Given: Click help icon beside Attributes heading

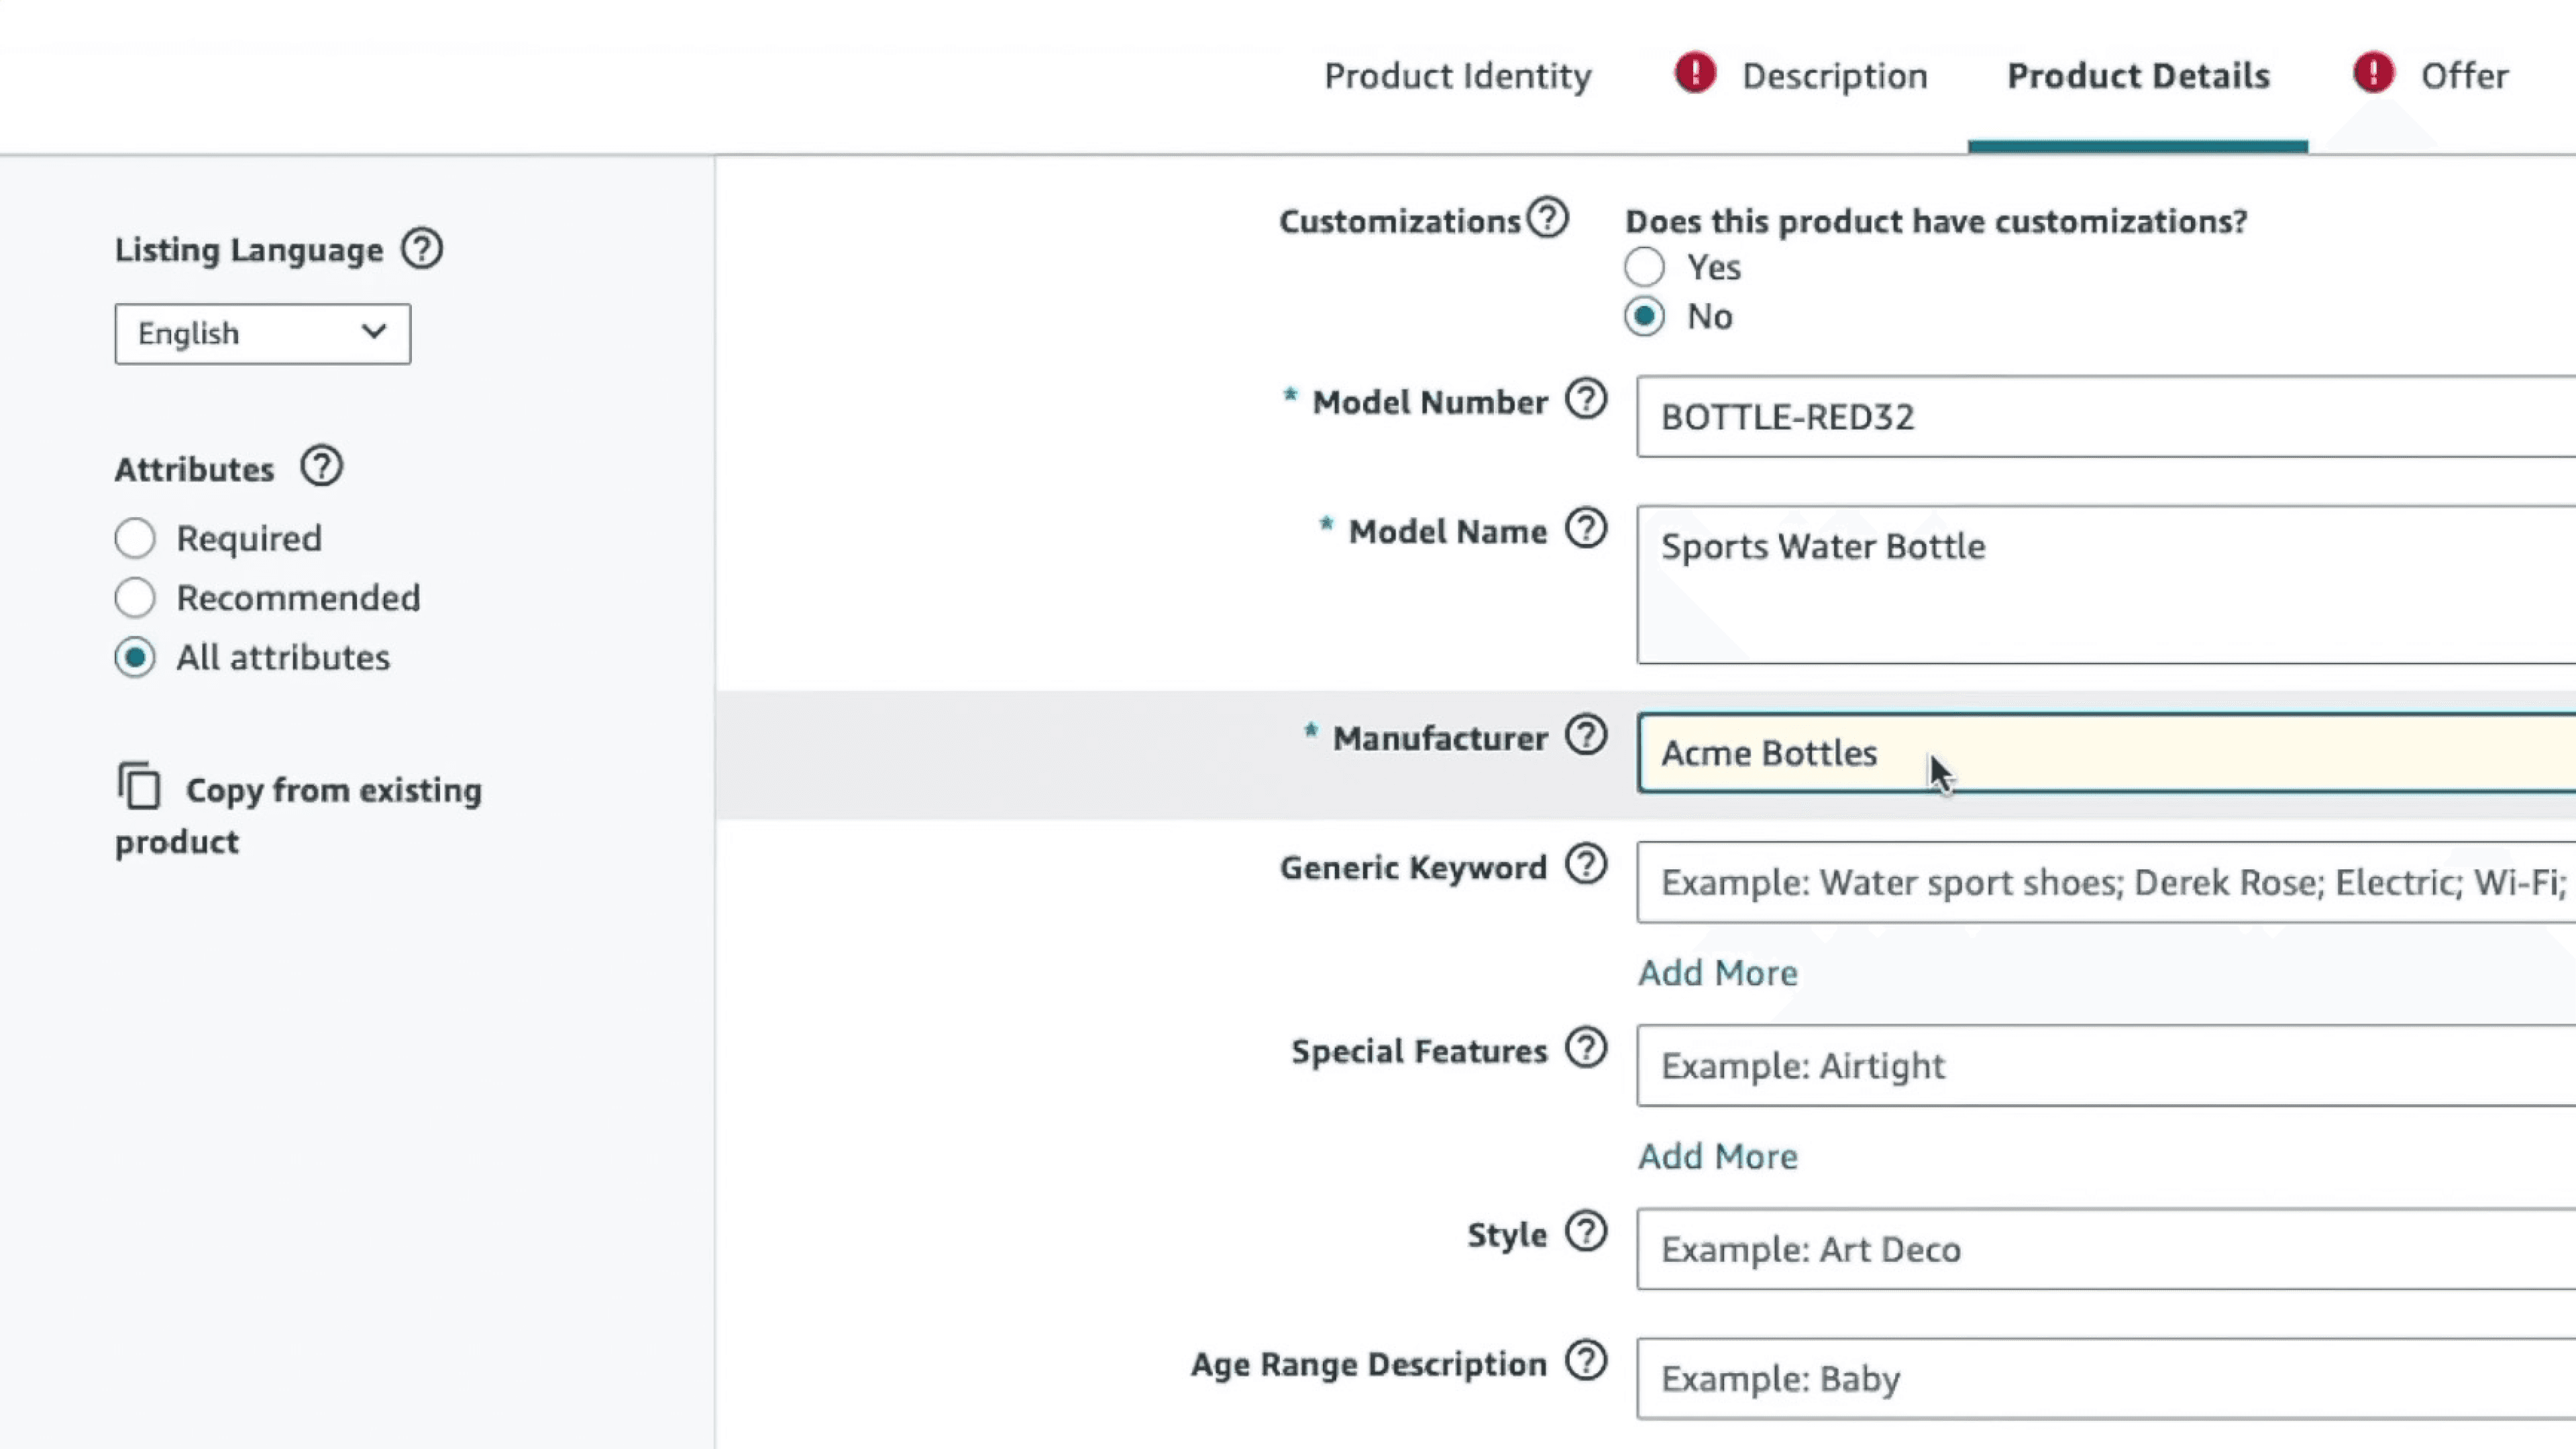Looking at the screenshot, I should pos(321,467).
